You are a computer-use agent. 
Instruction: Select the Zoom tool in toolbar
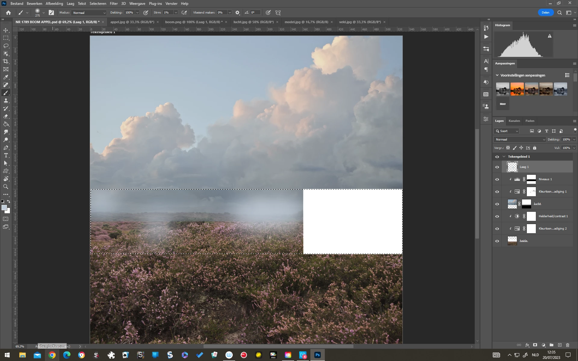pyautogui.click(x=6, y=187)
